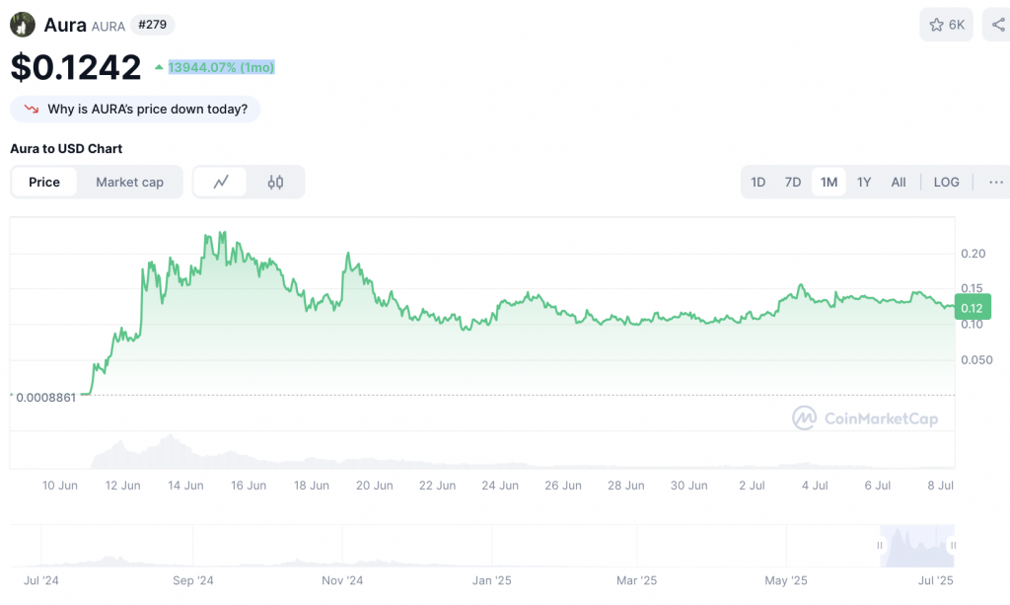The height and width of the screenshot is (605, 1010).
Task: Click the $0.1242 price value
Action: click(x=76, y=67)
